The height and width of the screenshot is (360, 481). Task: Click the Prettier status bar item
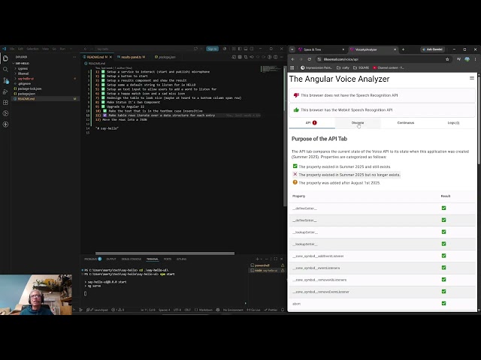tap(271, 310)
